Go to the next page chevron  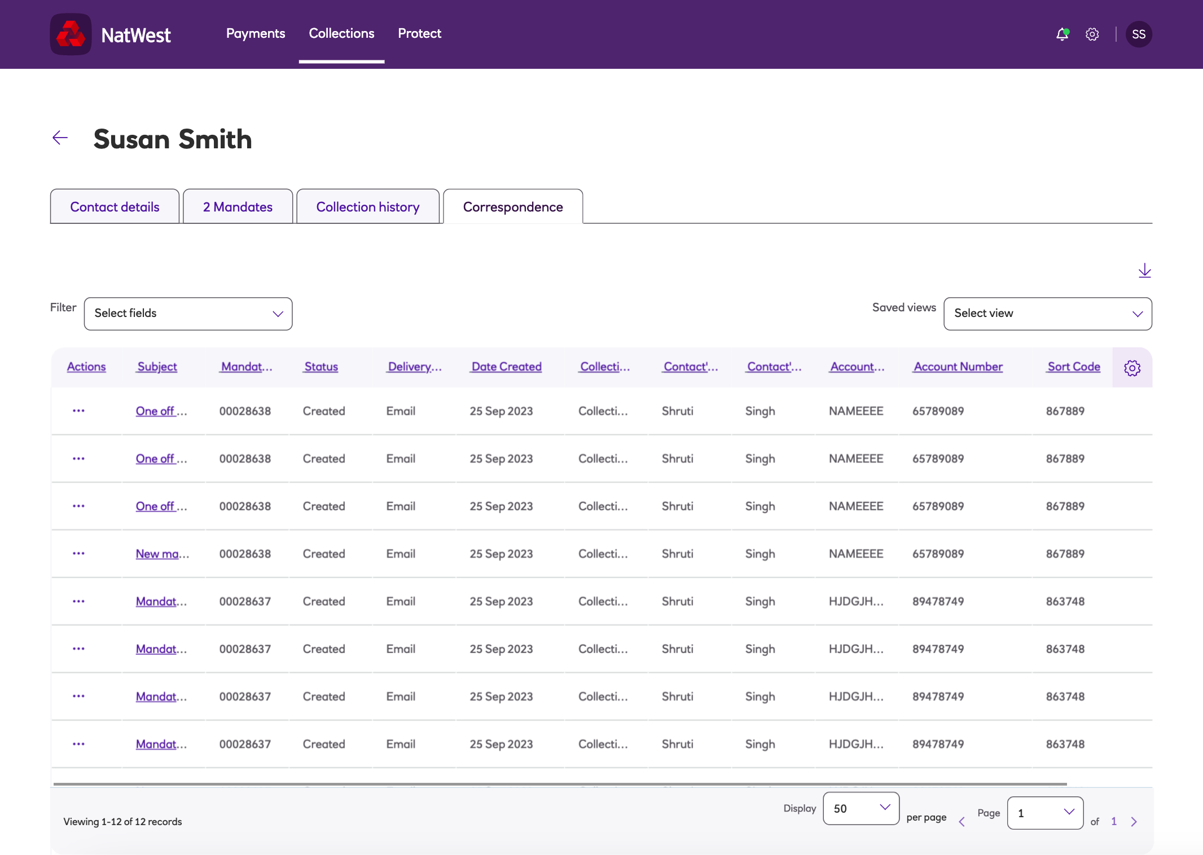(1134, 822)
